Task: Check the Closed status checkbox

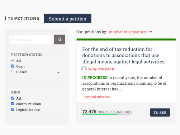Action: [13, 72]
